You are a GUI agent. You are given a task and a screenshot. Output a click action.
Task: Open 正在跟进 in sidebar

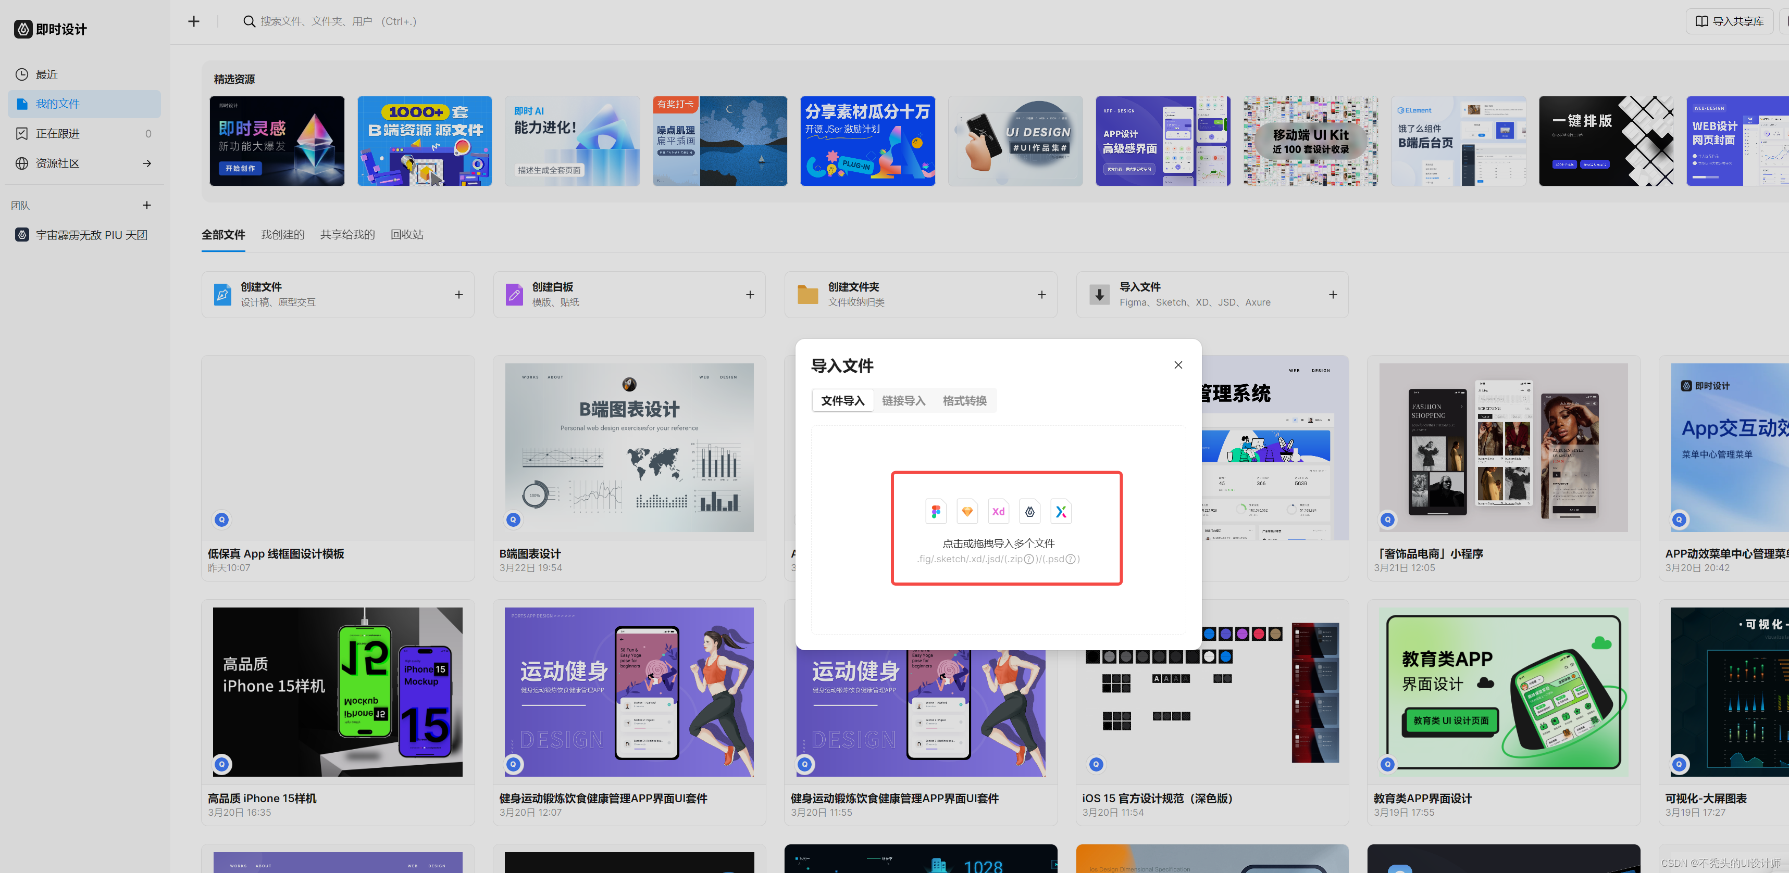[x=58, y=133]
